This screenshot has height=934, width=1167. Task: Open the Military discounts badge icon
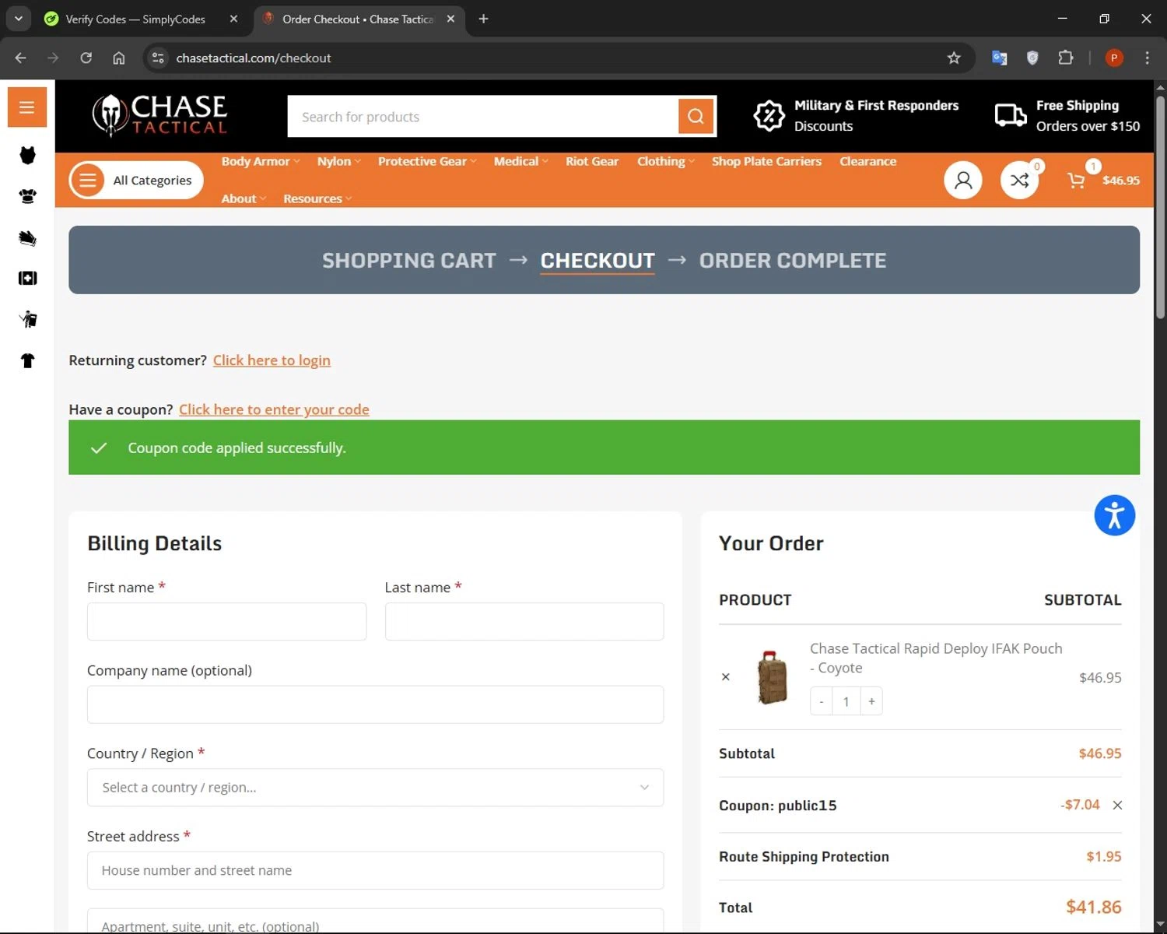point(769,116)
